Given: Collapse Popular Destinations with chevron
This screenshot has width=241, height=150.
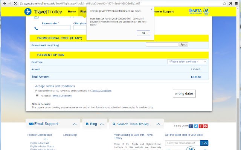Looking at the screenshot, I should tap(46, 139).
